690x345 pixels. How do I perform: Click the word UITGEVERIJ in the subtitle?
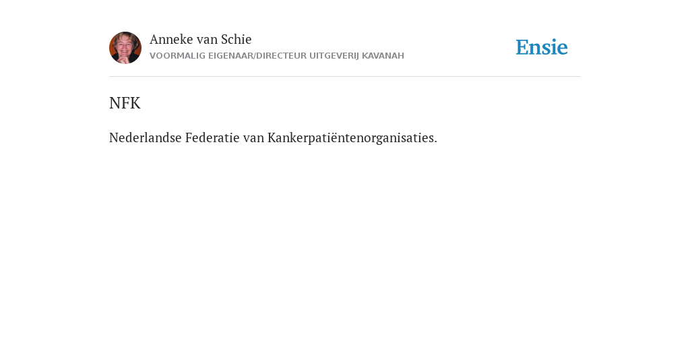coord(334,56)
